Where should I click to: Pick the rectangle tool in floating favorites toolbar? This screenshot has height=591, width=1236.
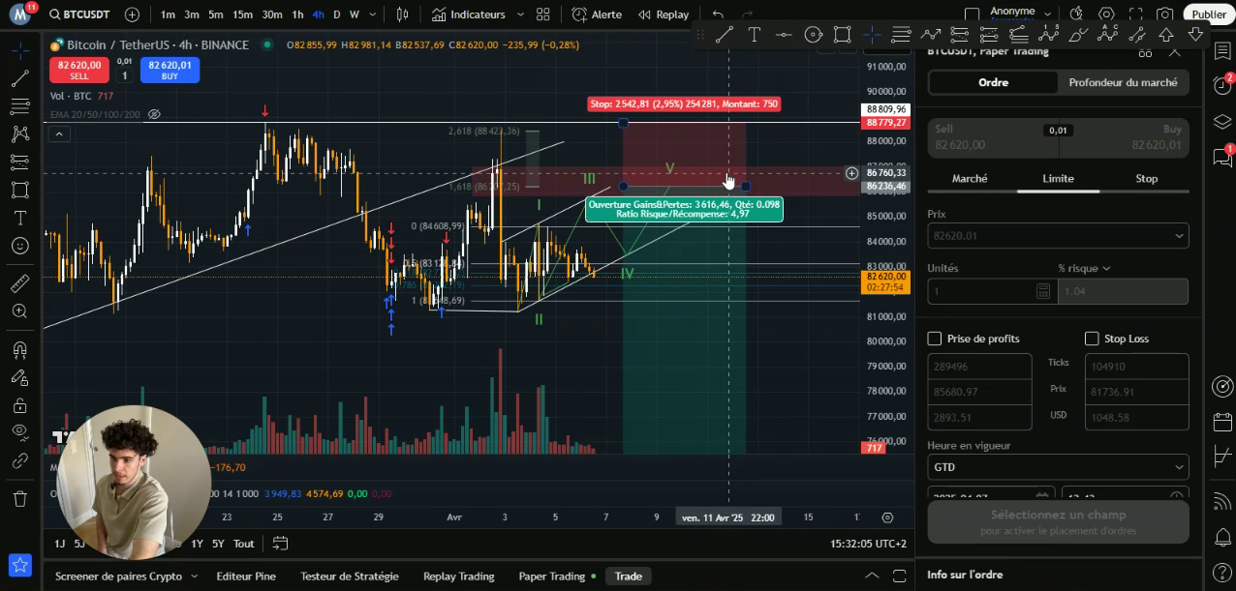click(842, 35)
